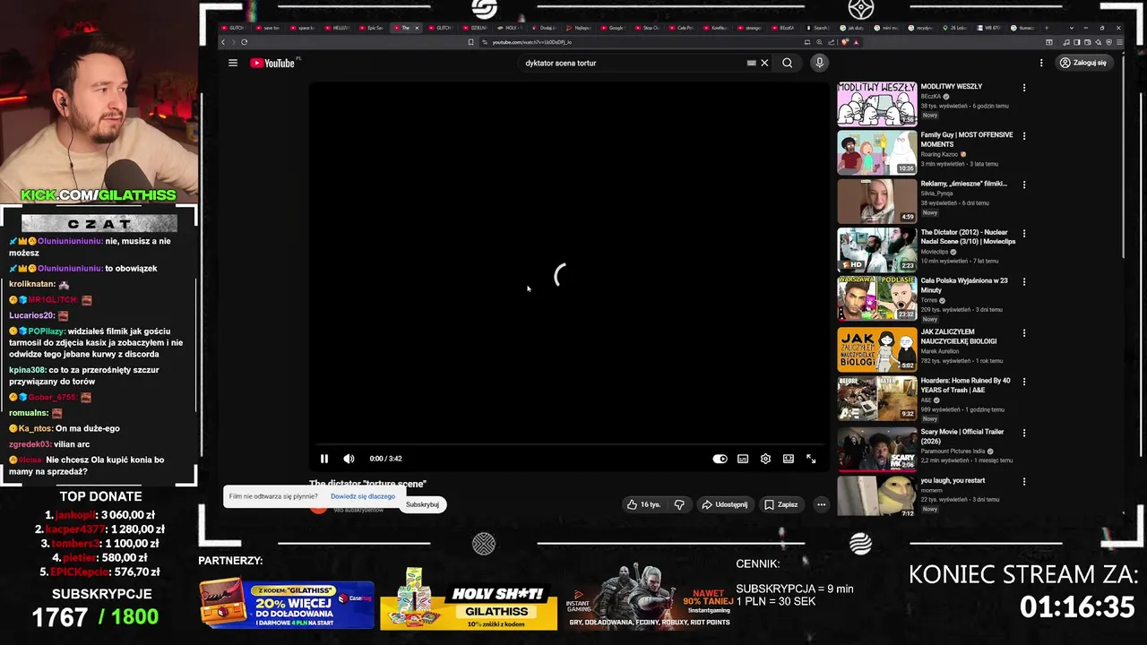Open 'Reklamy, śmieszne filmiki' video thumbnail

(x=877, y=201)
